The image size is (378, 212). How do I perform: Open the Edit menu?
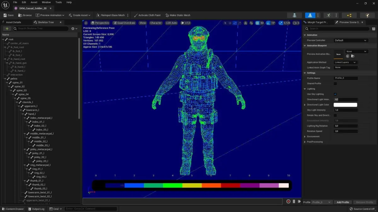tap(24, 2)
